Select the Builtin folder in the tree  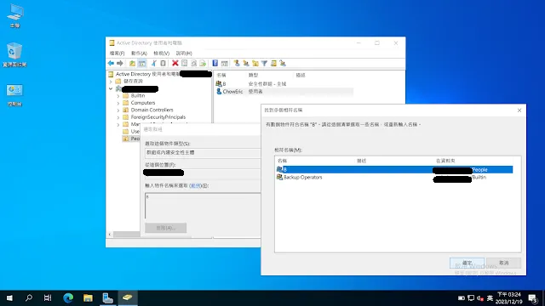pos(138,95)
